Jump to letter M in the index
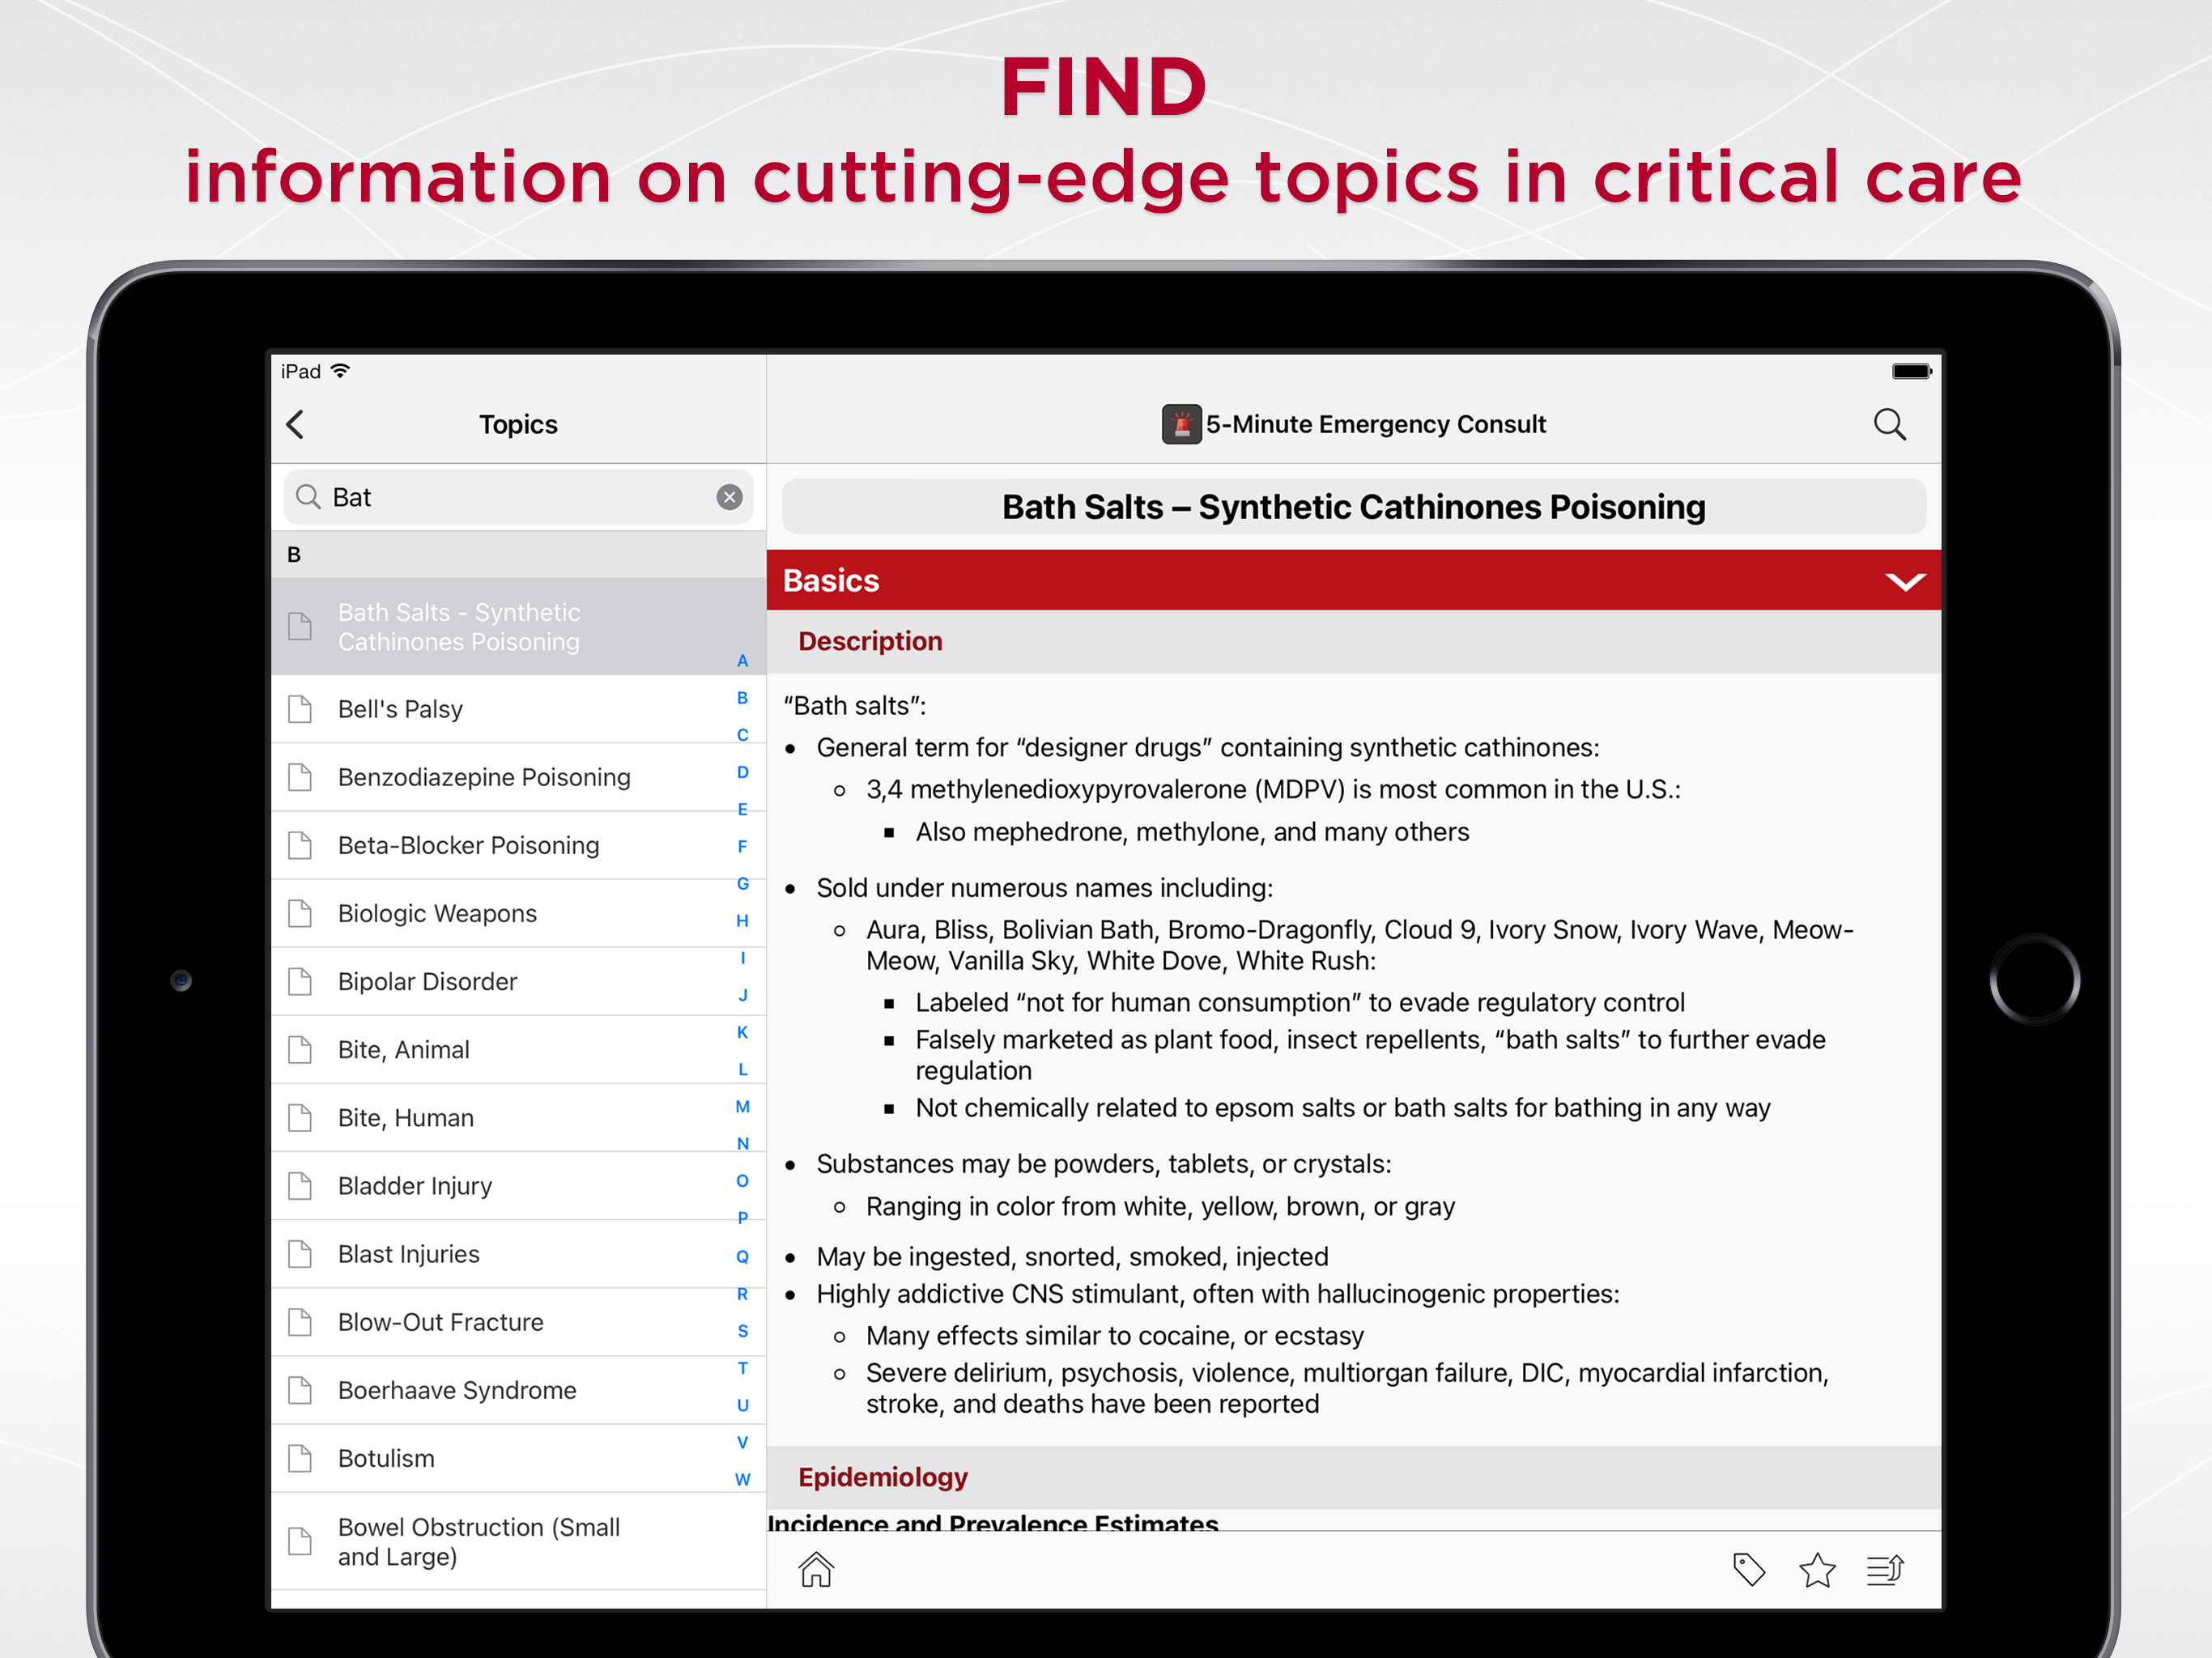 (x=742, y=1106)
